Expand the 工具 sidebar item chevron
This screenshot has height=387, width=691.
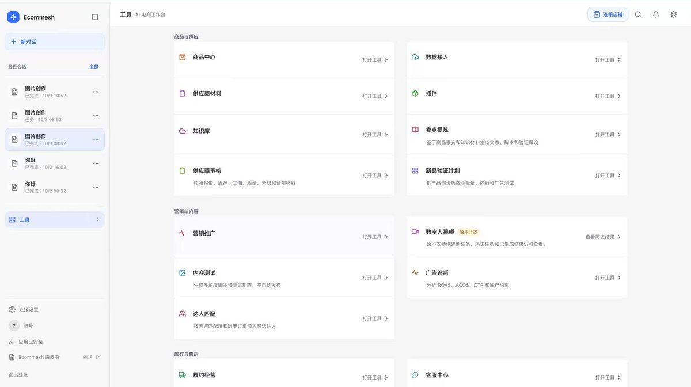(x=97, y=219)
